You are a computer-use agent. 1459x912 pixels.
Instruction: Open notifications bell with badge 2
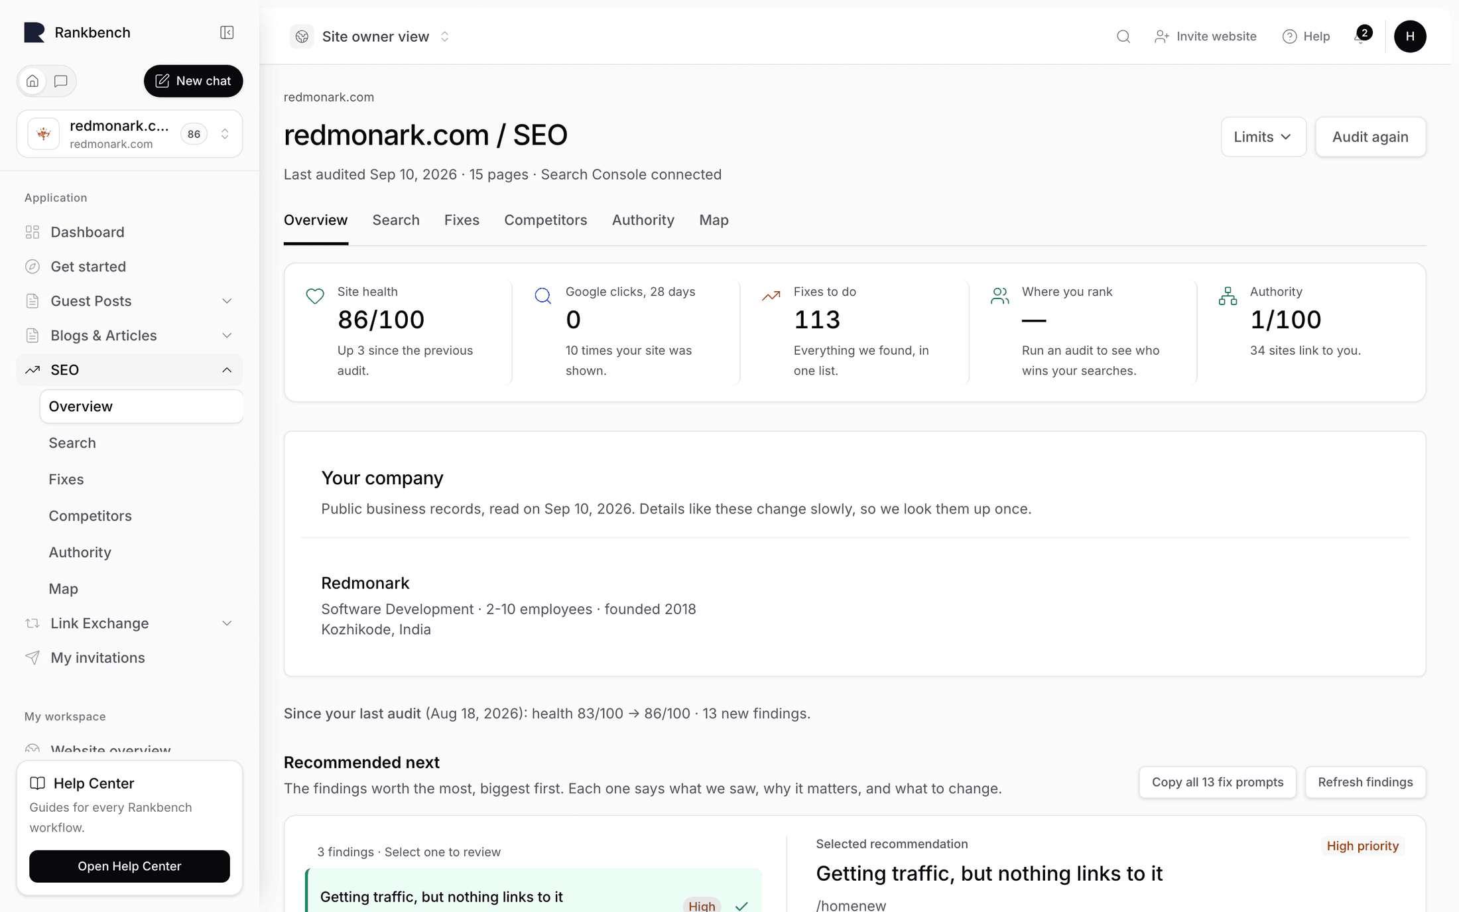point(1362,36)
